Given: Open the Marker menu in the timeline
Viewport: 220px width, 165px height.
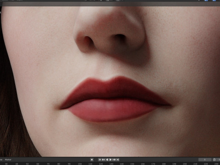Looking at the screenshot, I should pyautogui.click(x=8, y=159).
